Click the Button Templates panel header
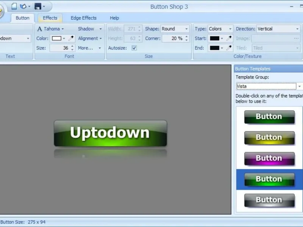Viewport: 303px width, 227px height. click(269, 69)
